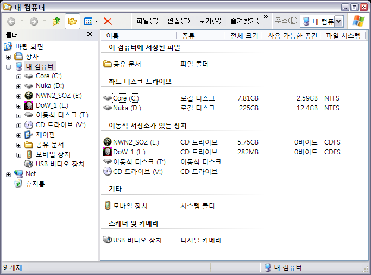Viewport: 371px width, 275px height.
Task: Click the Up one level folder icon
Action: [x=56, y=21]
